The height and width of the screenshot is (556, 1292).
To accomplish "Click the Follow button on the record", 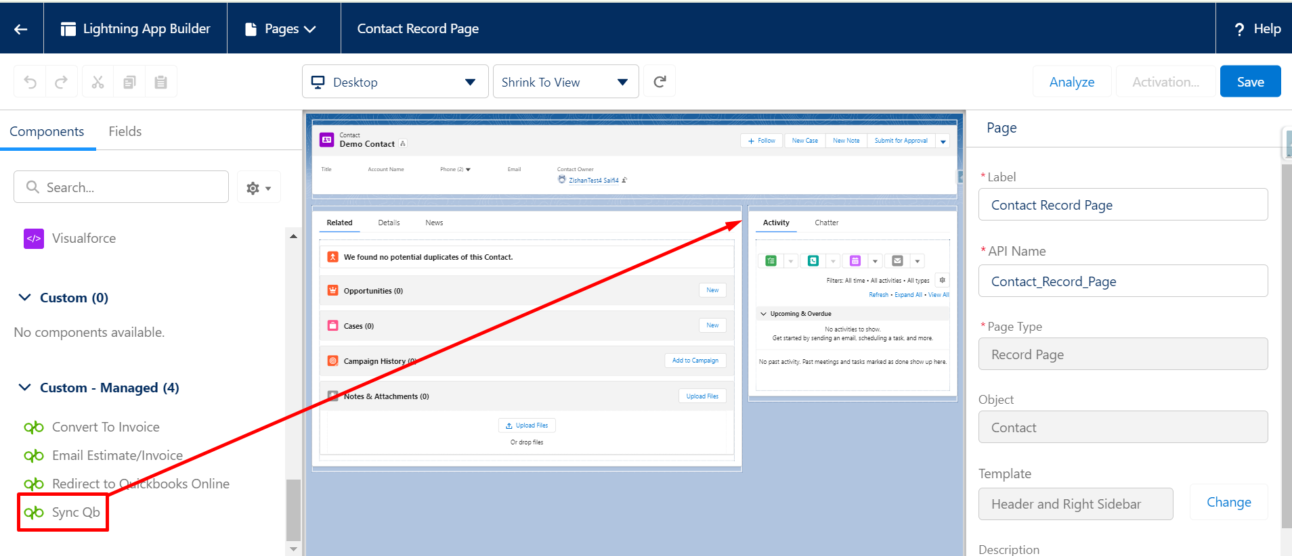I will [762, 141].
